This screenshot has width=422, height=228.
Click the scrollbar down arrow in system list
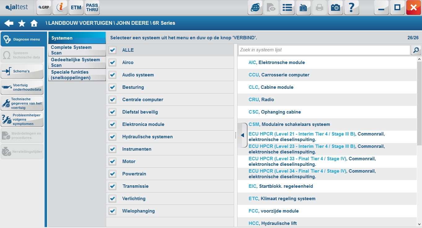click(419, 224)
